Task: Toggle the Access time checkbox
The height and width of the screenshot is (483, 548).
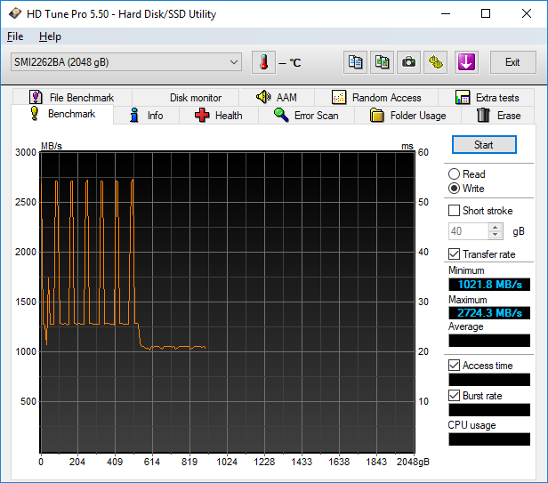Action: click(455, 366)
